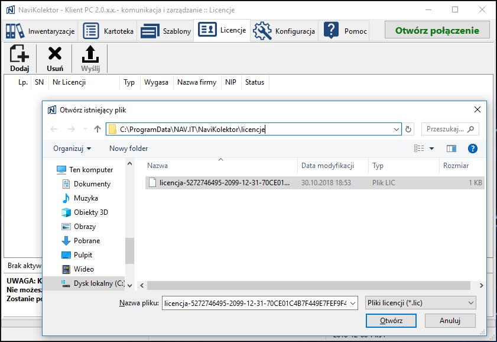
Task: Close the Otwórz istniejący plik dialog
Action: 477,110
